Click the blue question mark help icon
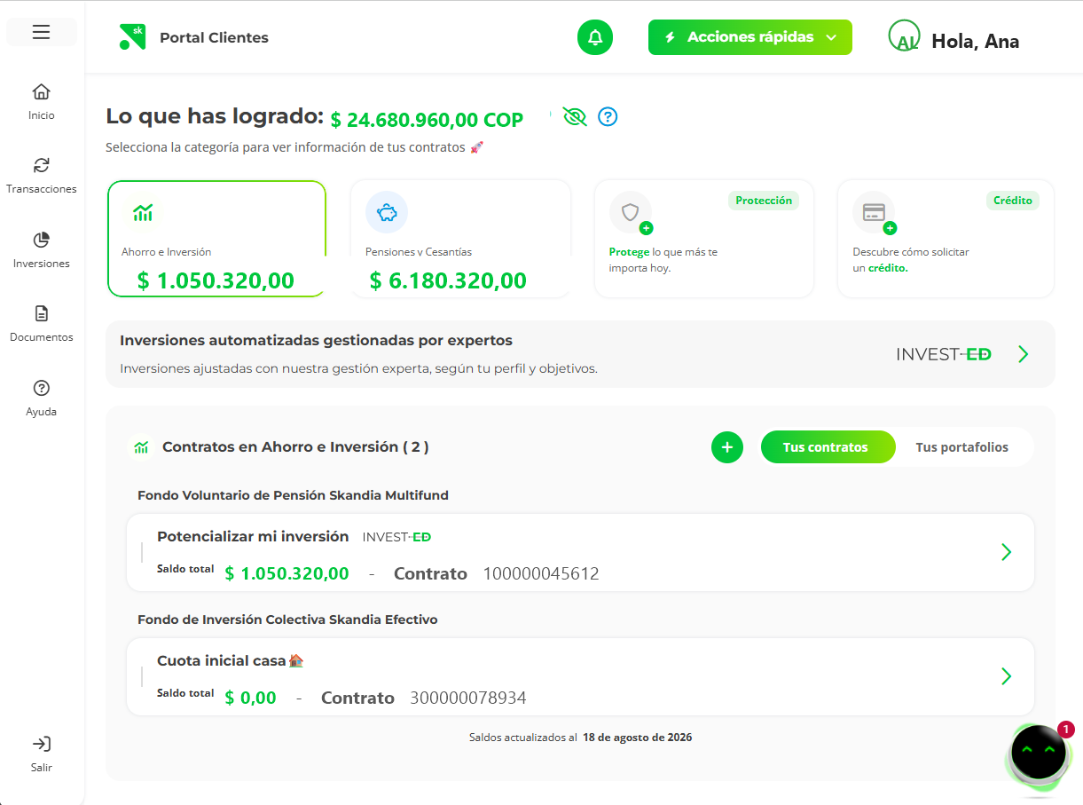Image resolution: width=1083 pixels, height=805 pixels. click(608, 116)
